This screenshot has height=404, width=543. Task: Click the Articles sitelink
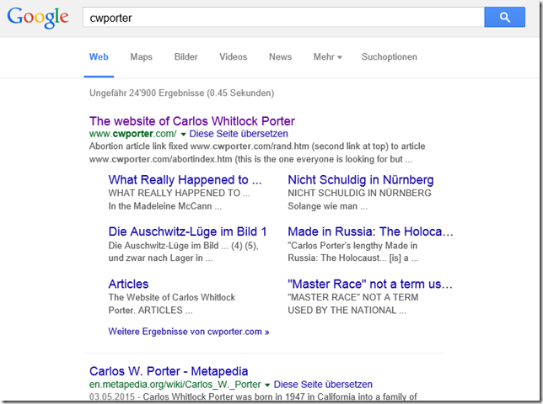[128, 284]
